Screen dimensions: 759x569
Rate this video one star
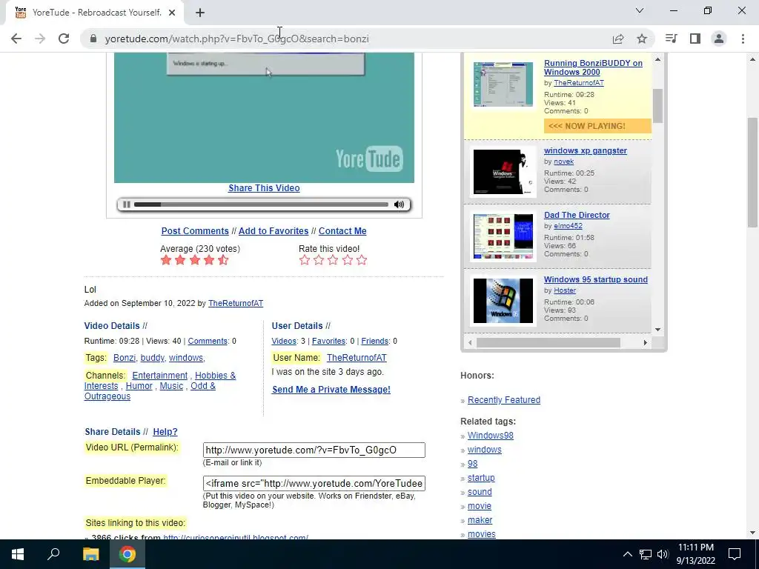pyautogui.click(x=305, y=260)
